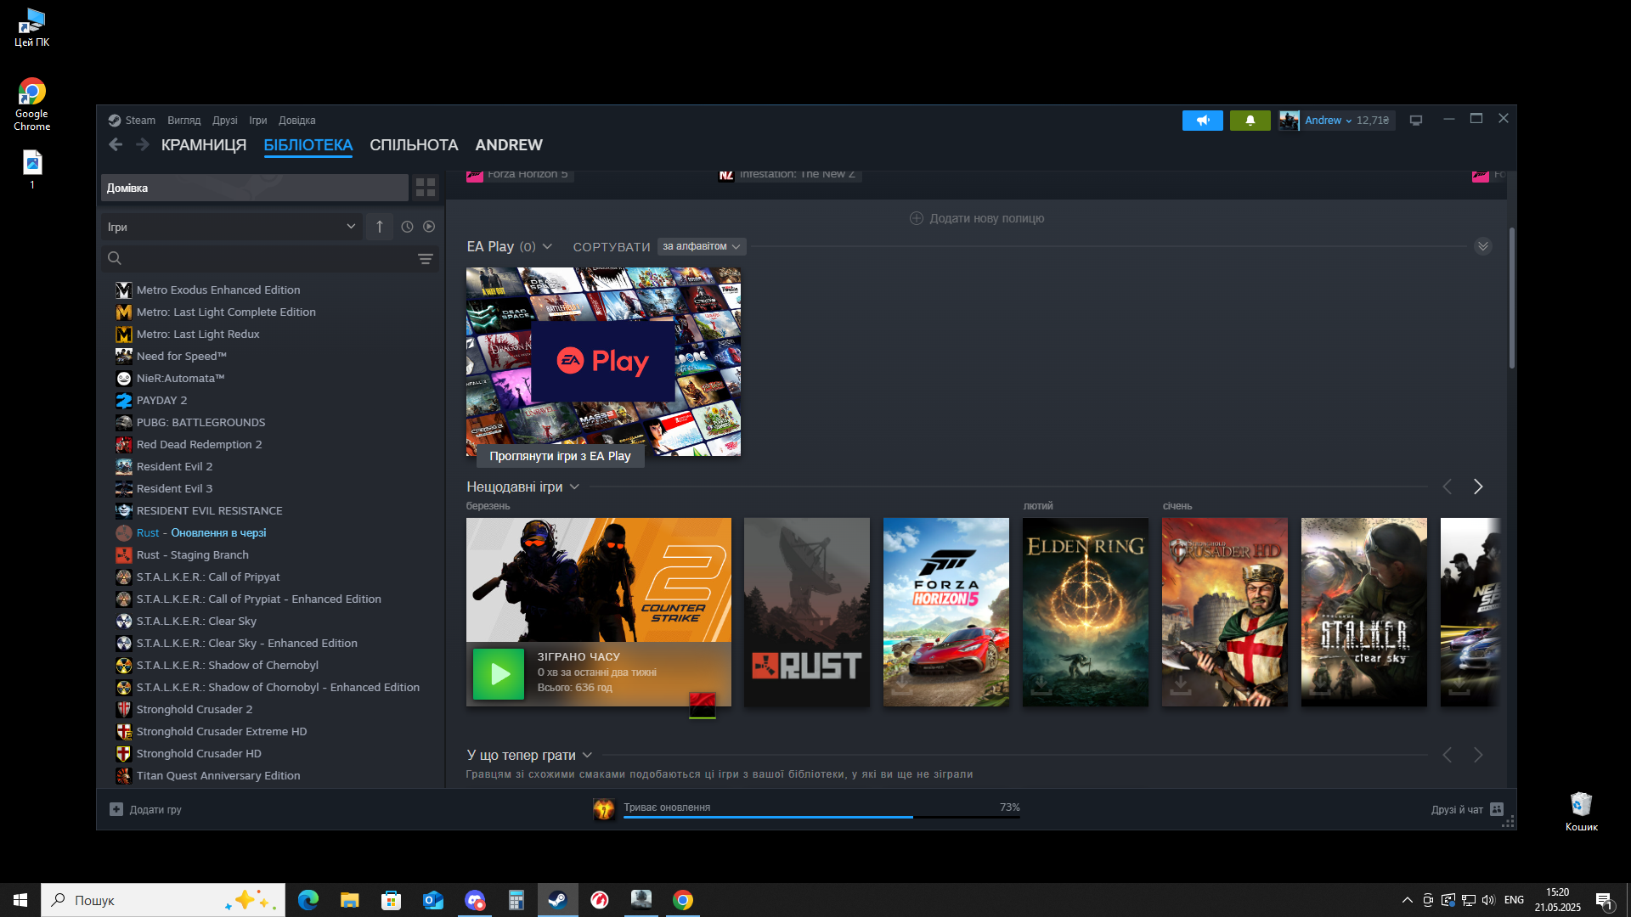Click 'Проглянути ігри з EA Play' button
The height and width of the screenshot is (917, 1631).
click(x=560, y=456)
